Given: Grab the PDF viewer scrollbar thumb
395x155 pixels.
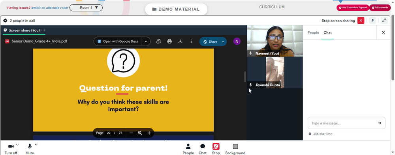Looking at the screenshot, I should pyautogui.click(x=245, y=77).
